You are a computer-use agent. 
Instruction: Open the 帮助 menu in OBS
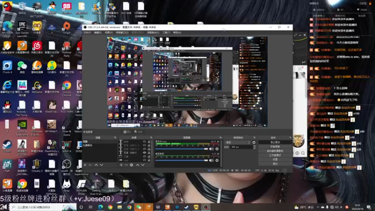pyautogui.click(x=177, y=32)
